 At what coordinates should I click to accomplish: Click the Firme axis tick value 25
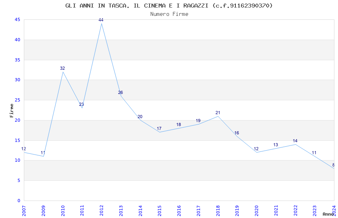17,100
